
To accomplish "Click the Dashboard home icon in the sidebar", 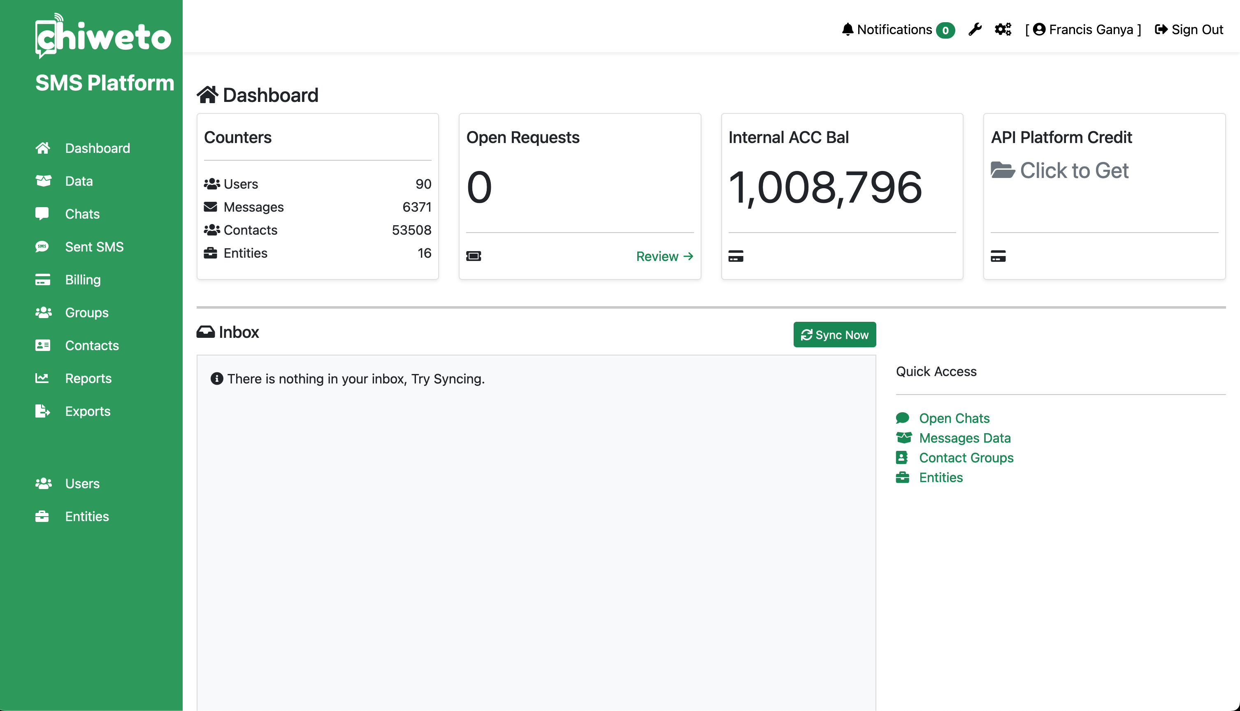I will 42,148.
